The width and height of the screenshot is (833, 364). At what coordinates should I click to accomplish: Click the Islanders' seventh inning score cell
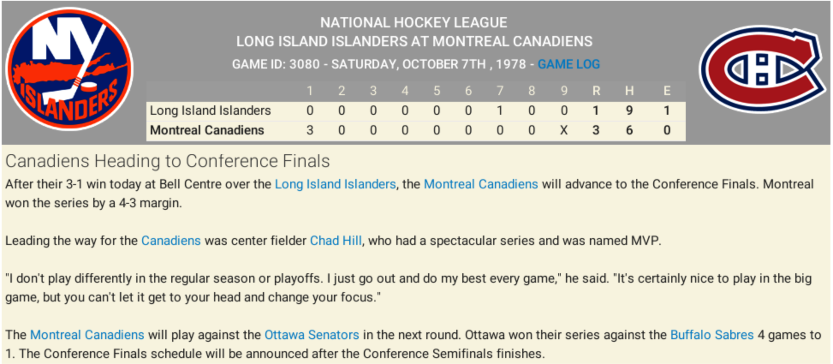500,110
